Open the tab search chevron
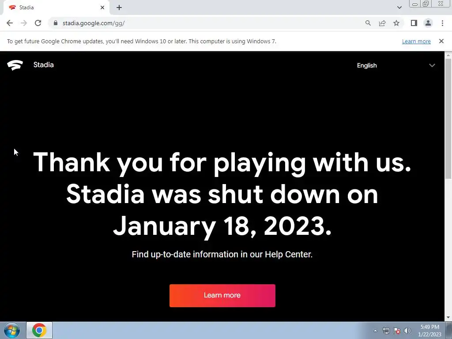The height and width of the screenshot is (339, 452). point(399,8)
